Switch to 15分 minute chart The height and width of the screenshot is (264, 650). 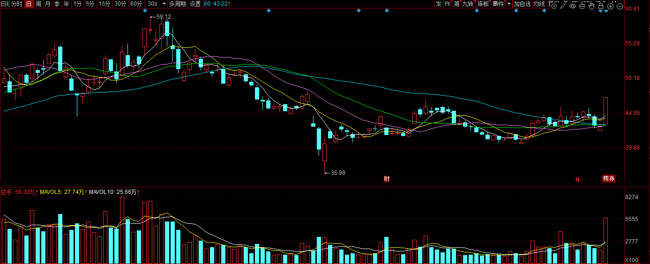(x=105, y=4)
